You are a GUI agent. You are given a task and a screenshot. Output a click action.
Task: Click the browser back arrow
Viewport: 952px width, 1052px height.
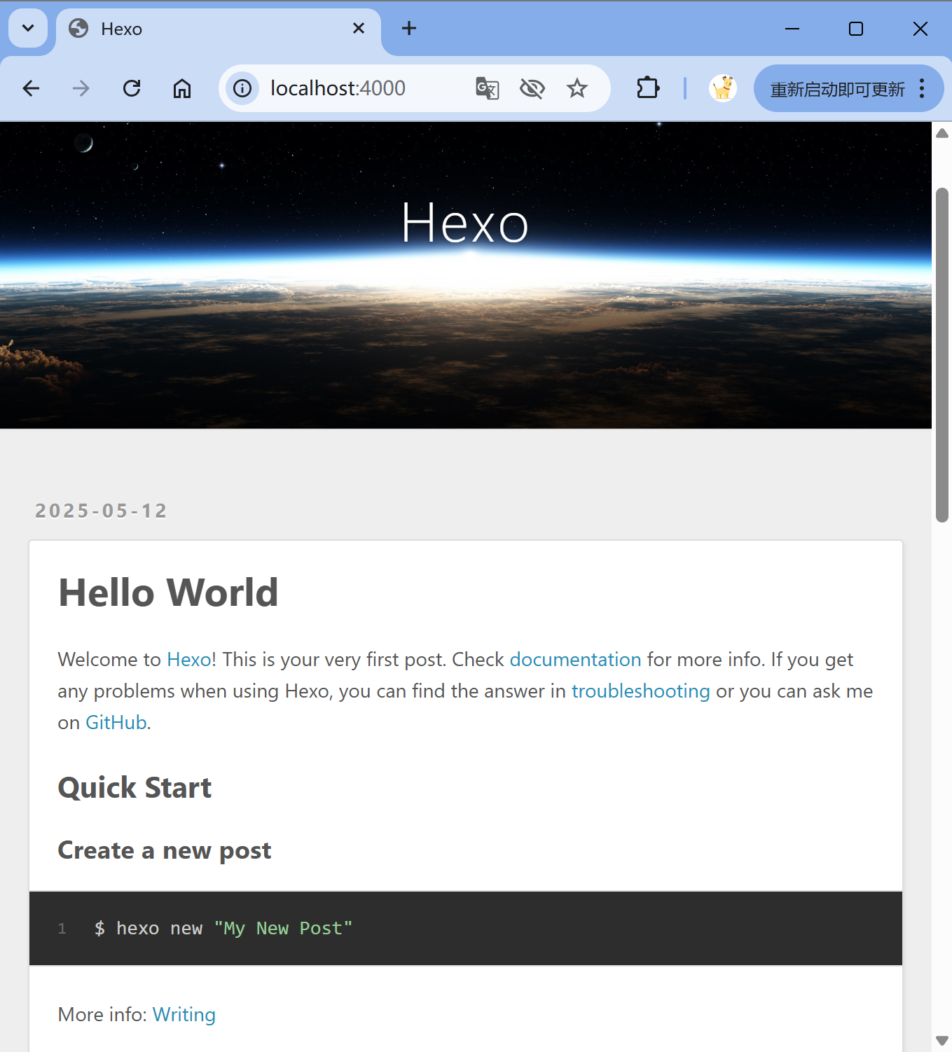(32, 88)
